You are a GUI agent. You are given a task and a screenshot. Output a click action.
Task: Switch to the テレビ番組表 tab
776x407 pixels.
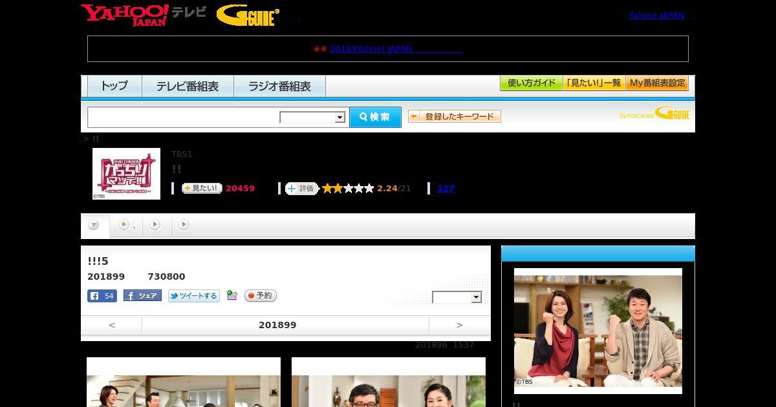pyautogui.click(x=188, y=86)
